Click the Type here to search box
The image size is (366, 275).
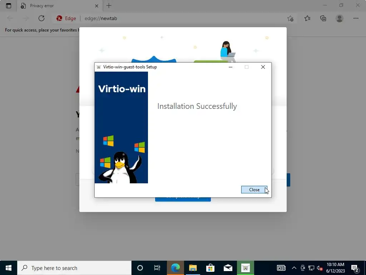(x=74, y=268)
